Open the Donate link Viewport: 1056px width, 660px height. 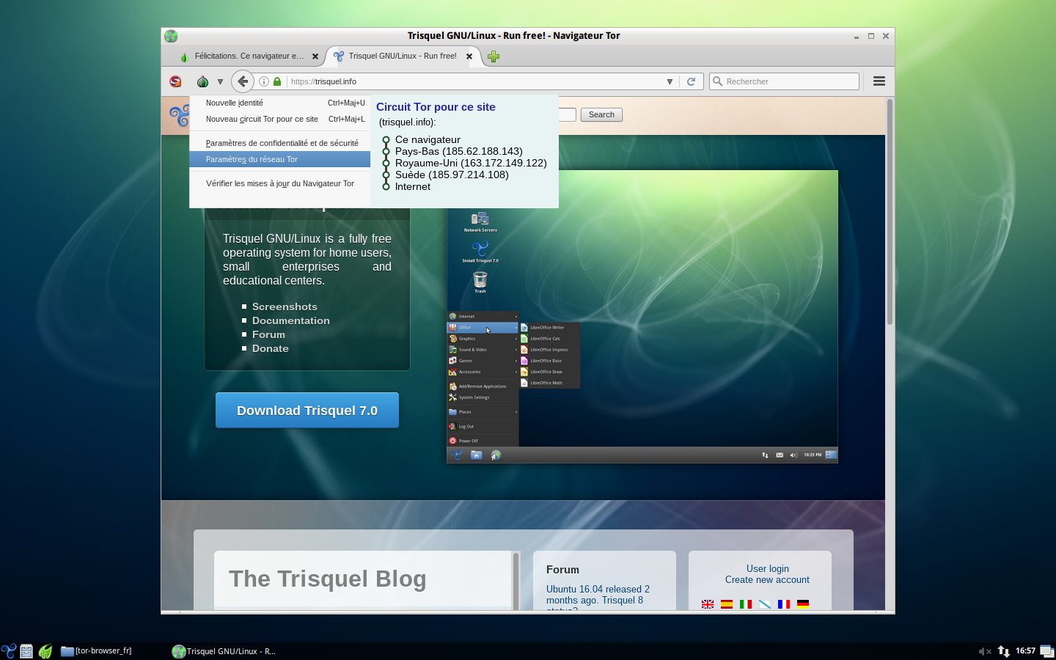pyautogui.click(x=271, y=348)
